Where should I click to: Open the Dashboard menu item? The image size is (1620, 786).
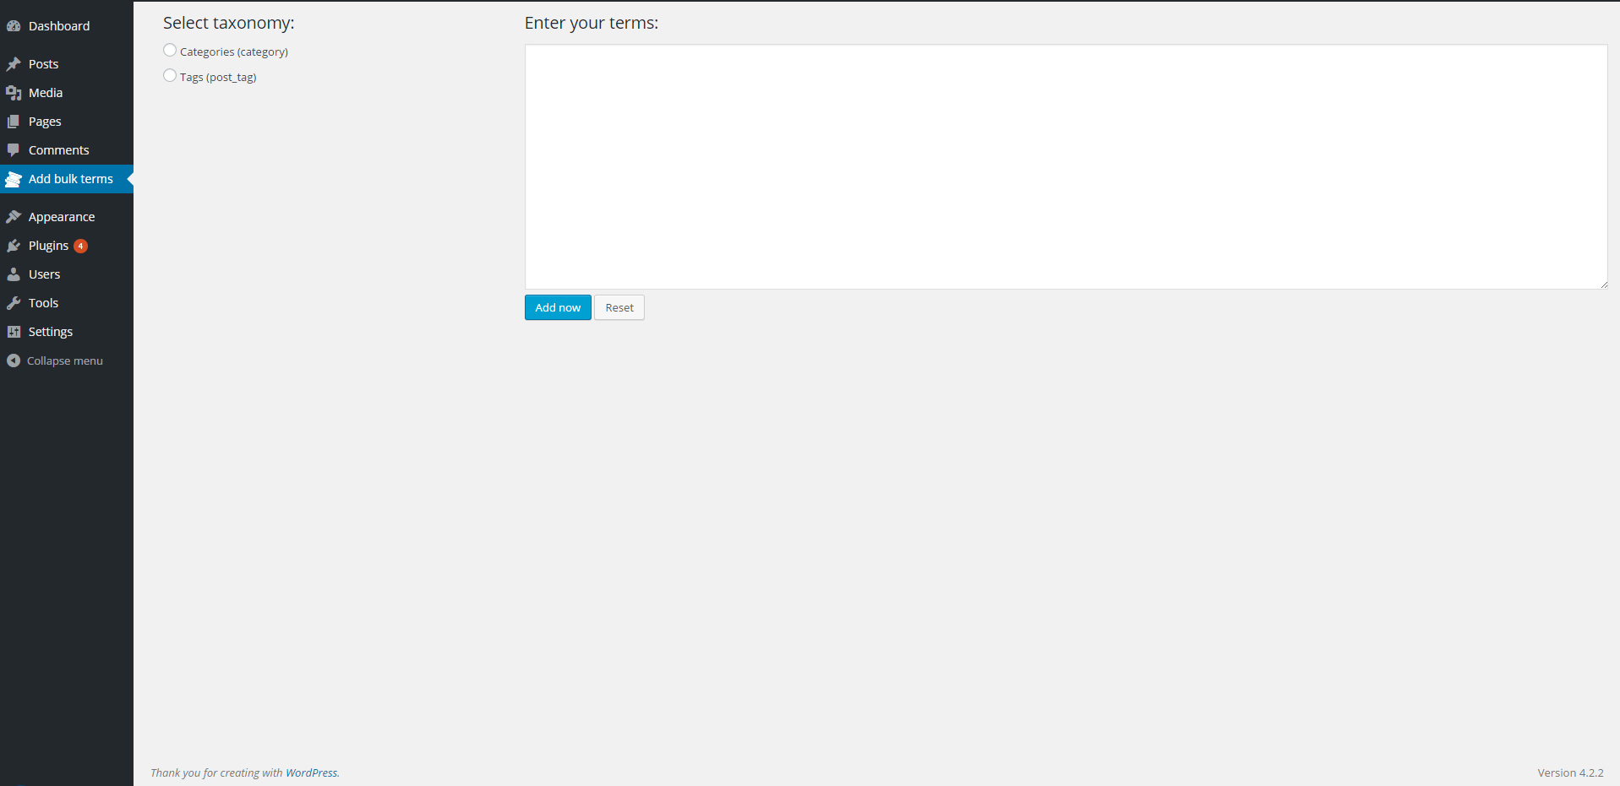pyautogui.click(x=67, y=26)
